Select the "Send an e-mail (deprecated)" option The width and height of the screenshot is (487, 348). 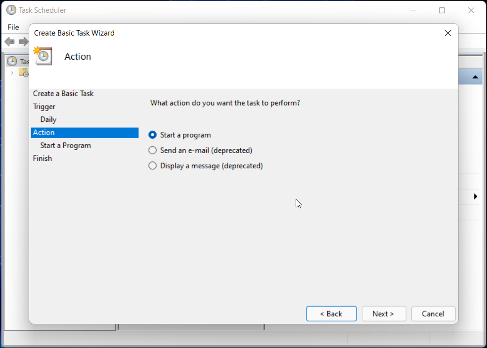[x=152, y=150]
